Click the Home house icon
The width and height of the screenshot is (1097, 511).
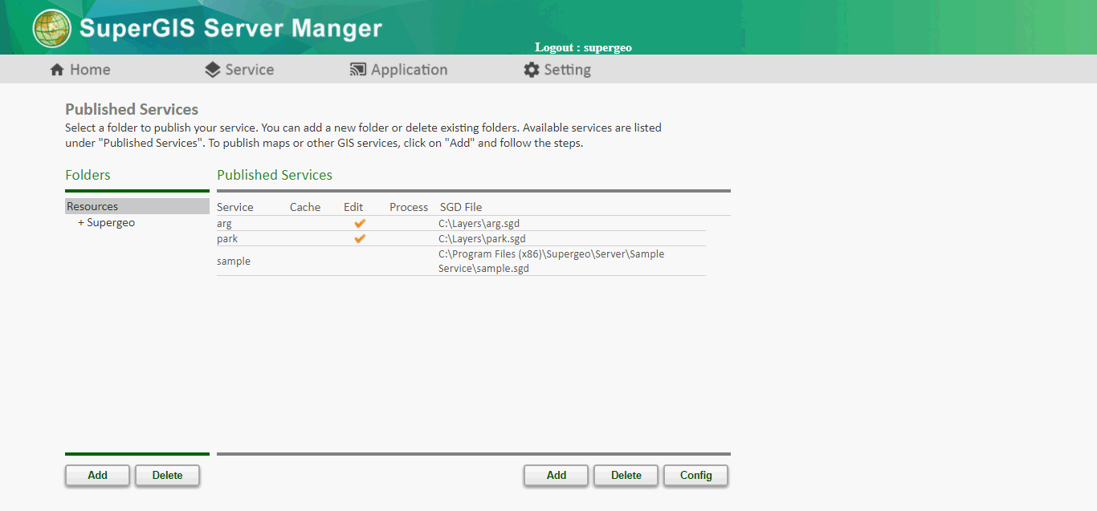[57, 70]
